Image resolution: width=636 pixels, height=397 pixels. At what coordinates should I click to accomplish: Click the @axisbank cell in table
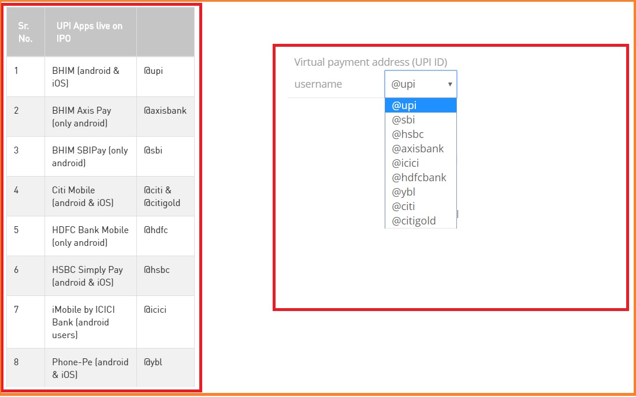[x=165, y=117]
